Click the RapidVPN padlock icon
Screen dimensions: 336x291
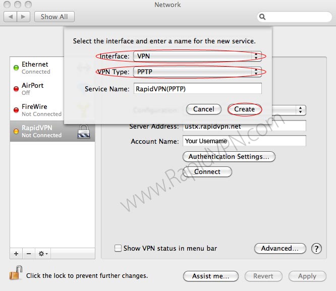(x=84, y=131)
